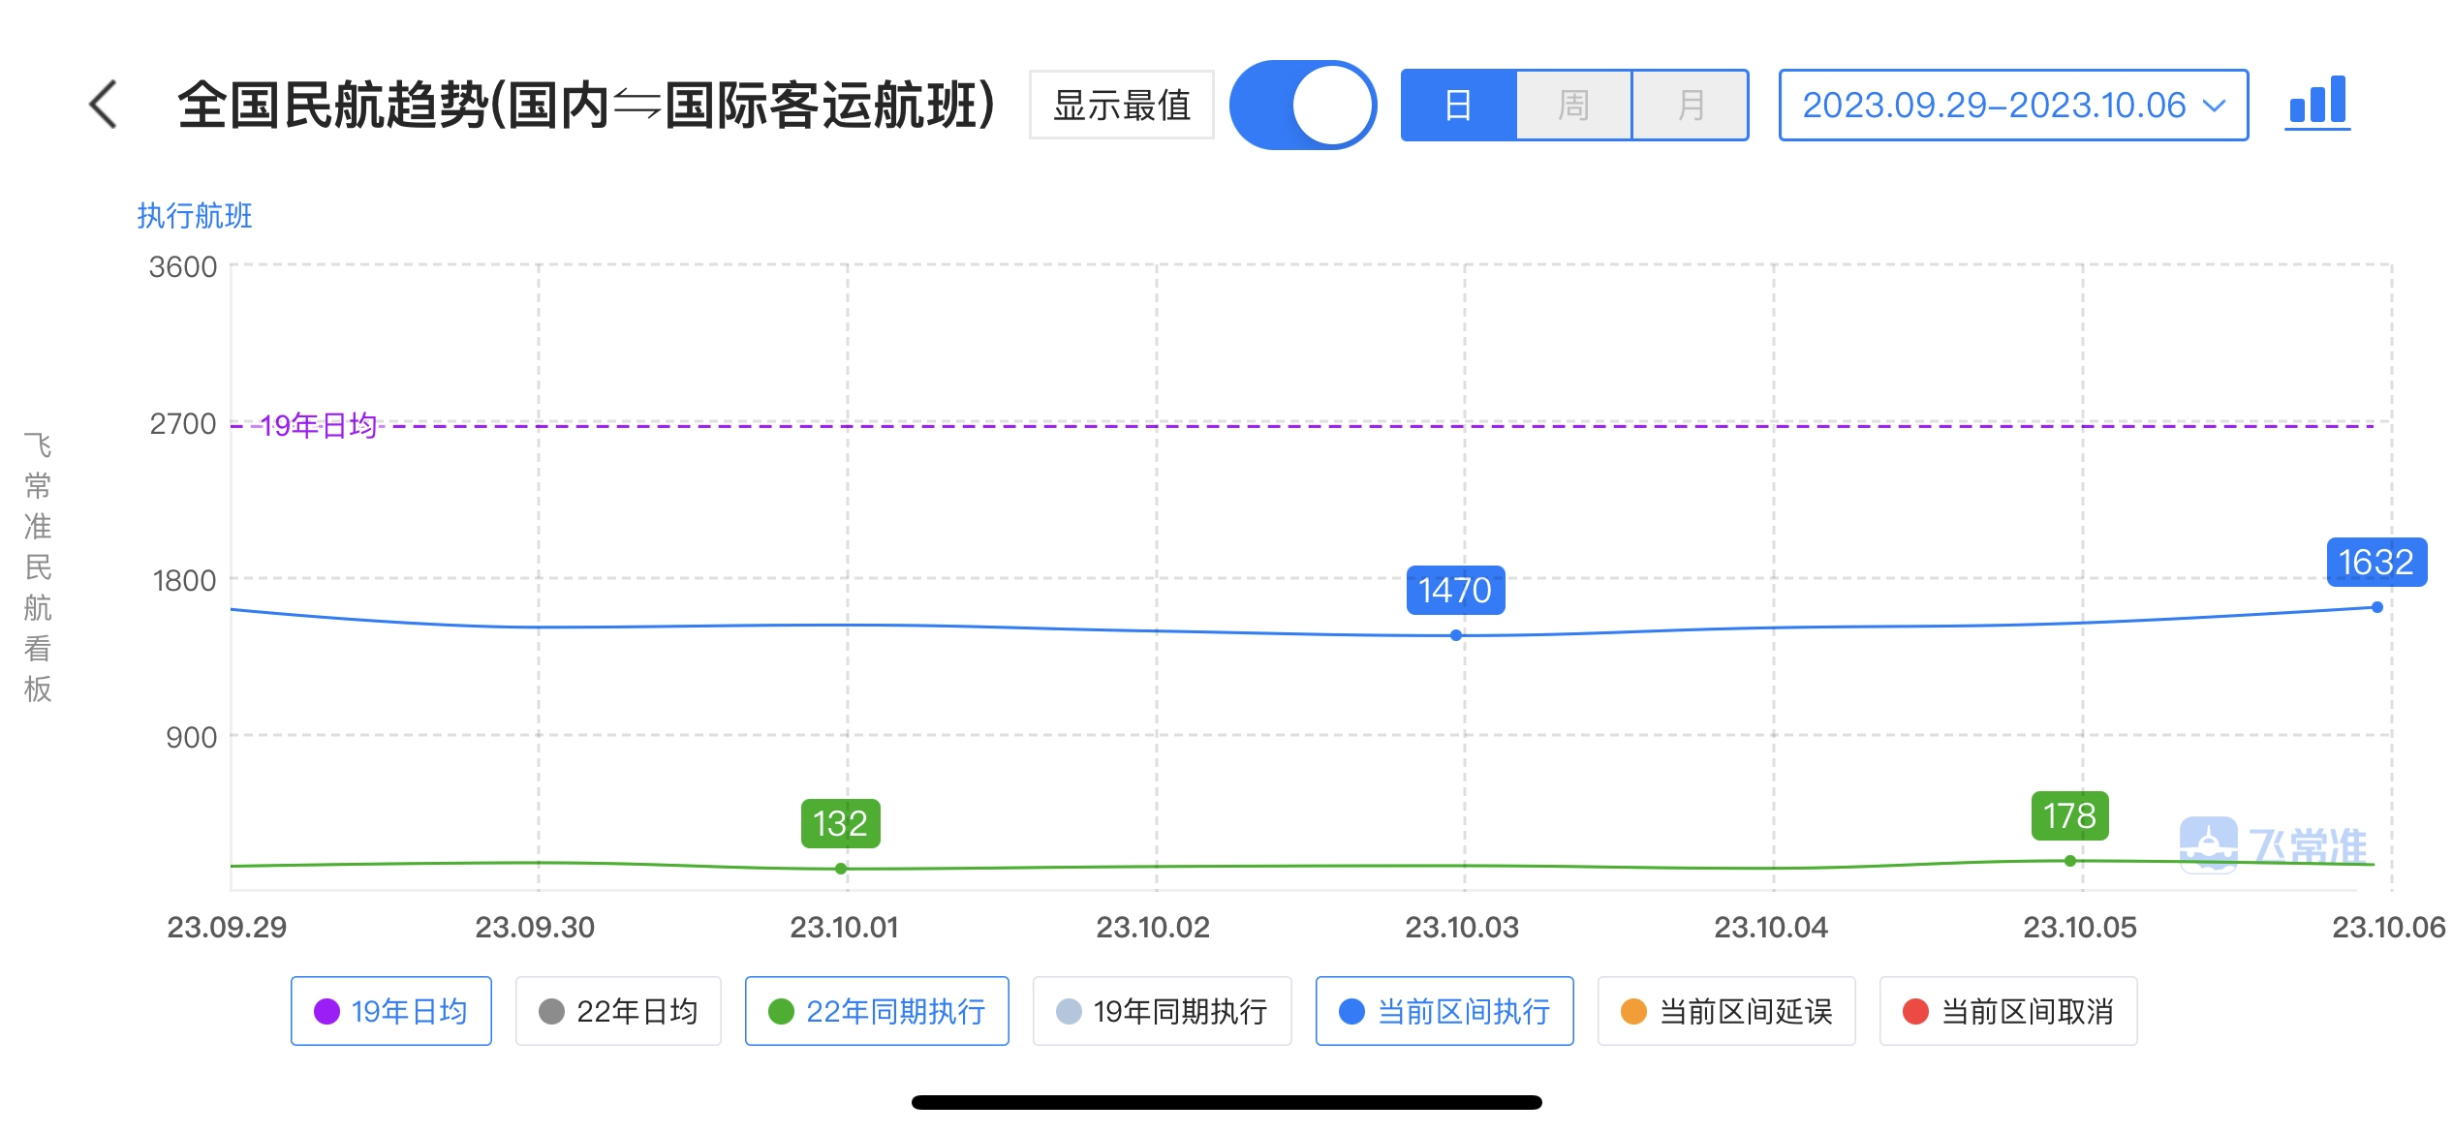2453x1133 pixels.
Task: Select the 日 daily tab
Action: (1458, 105)
